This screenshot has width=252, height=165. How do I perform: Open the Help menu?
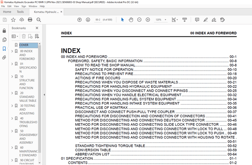tap(42, 6)
